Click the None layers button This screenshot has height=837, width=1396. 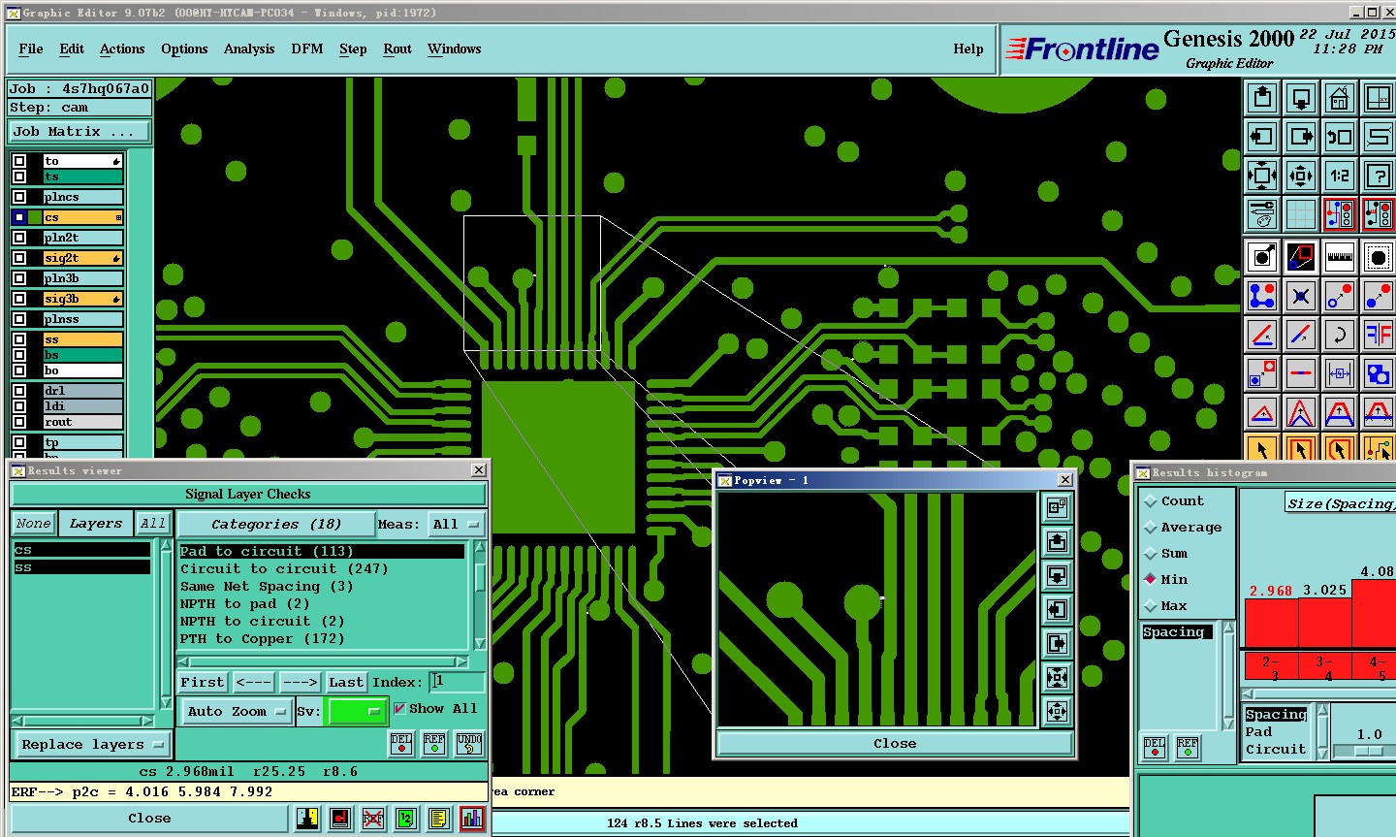coord(33,524)
